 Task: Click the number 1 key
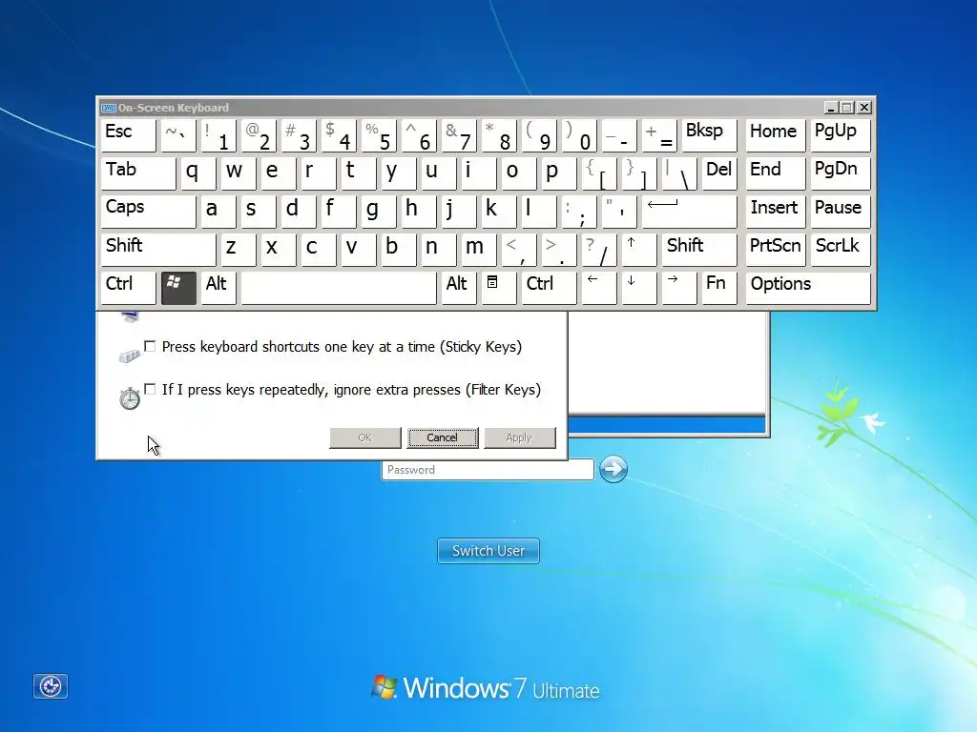(218, 135)
